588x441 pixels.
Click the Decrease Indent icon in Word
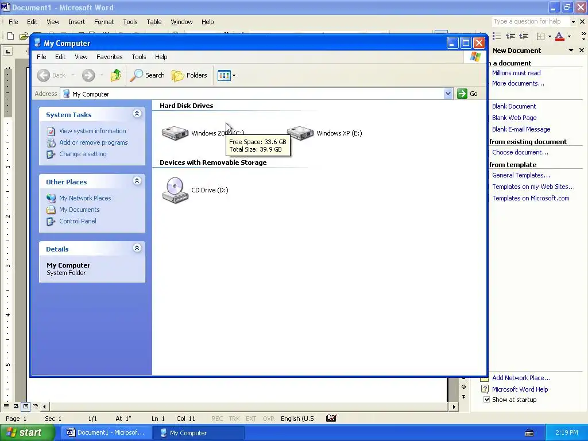(x=510, y=36)
